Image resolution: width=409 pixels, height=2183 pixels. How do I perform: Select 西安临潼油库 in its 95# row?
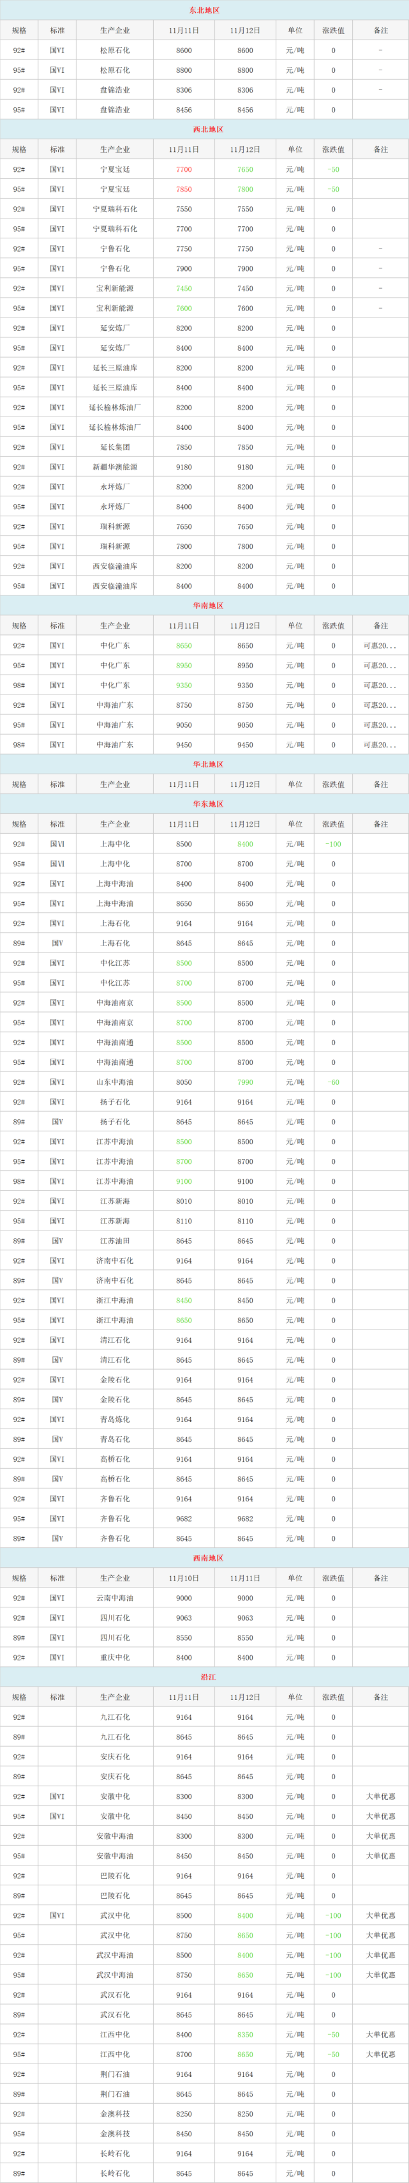point(115,586)
